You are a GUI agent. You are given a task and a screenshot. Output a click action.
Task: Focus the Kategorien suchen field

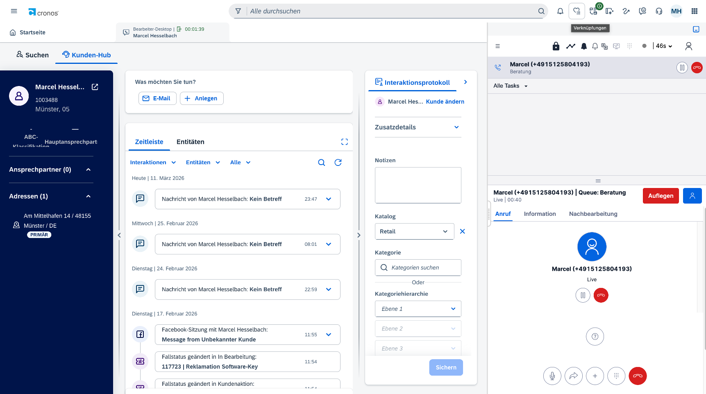(x=418, y=267)
